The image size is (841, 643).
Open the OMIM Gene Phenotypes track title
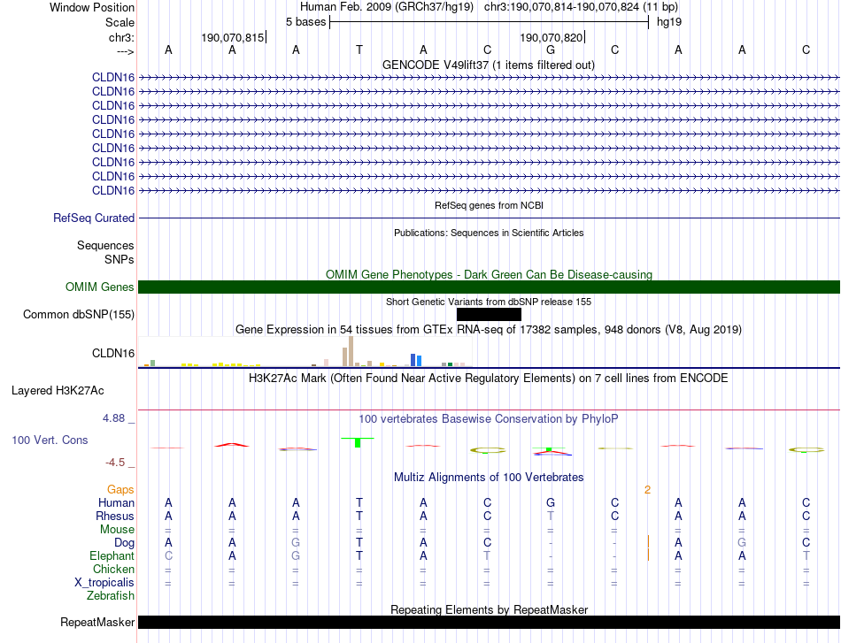[489, 274]
